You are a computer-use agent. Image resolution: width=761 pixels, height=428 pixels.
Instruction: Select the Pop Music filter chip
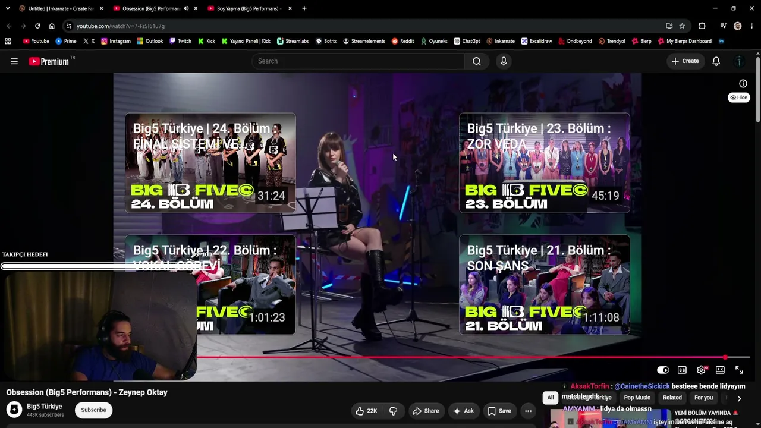click(x=637, y=398)
